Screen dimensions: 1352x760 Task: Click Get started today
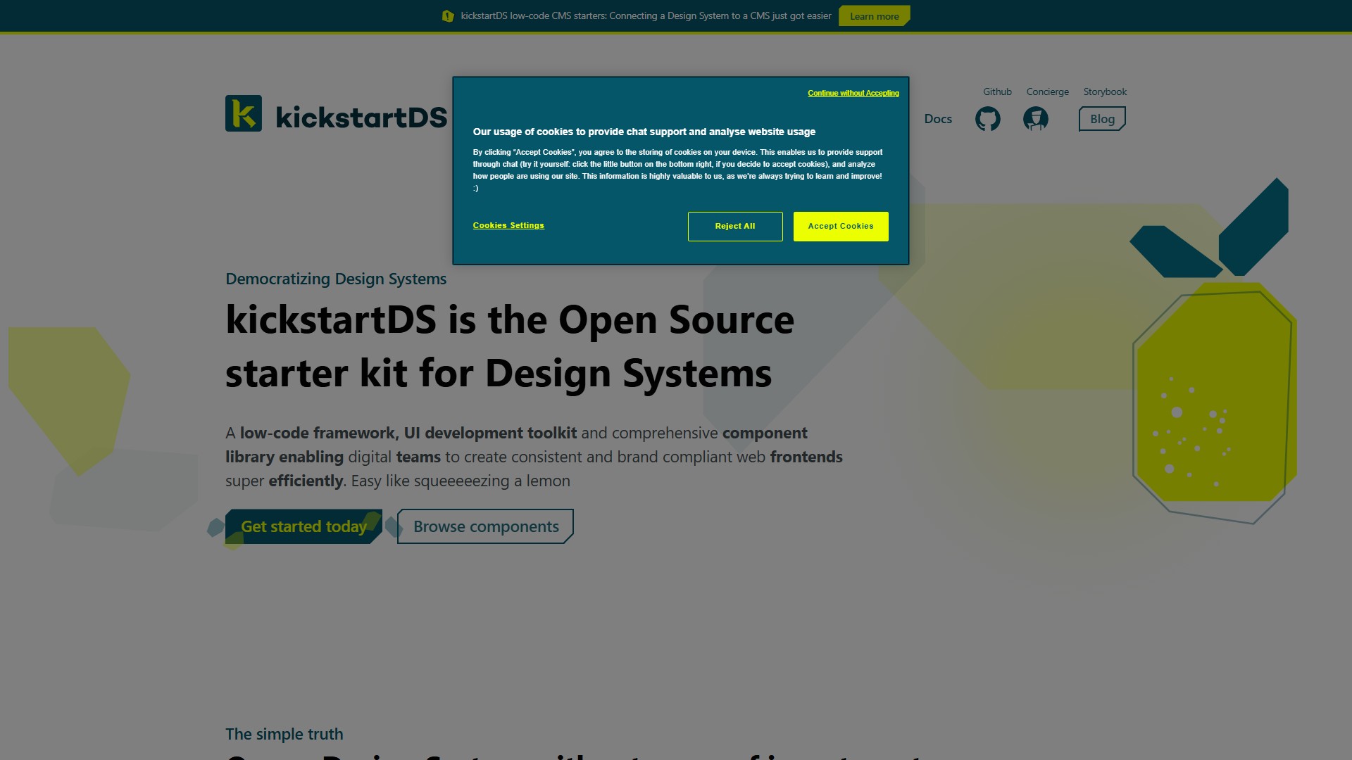[x=303, y=526]
